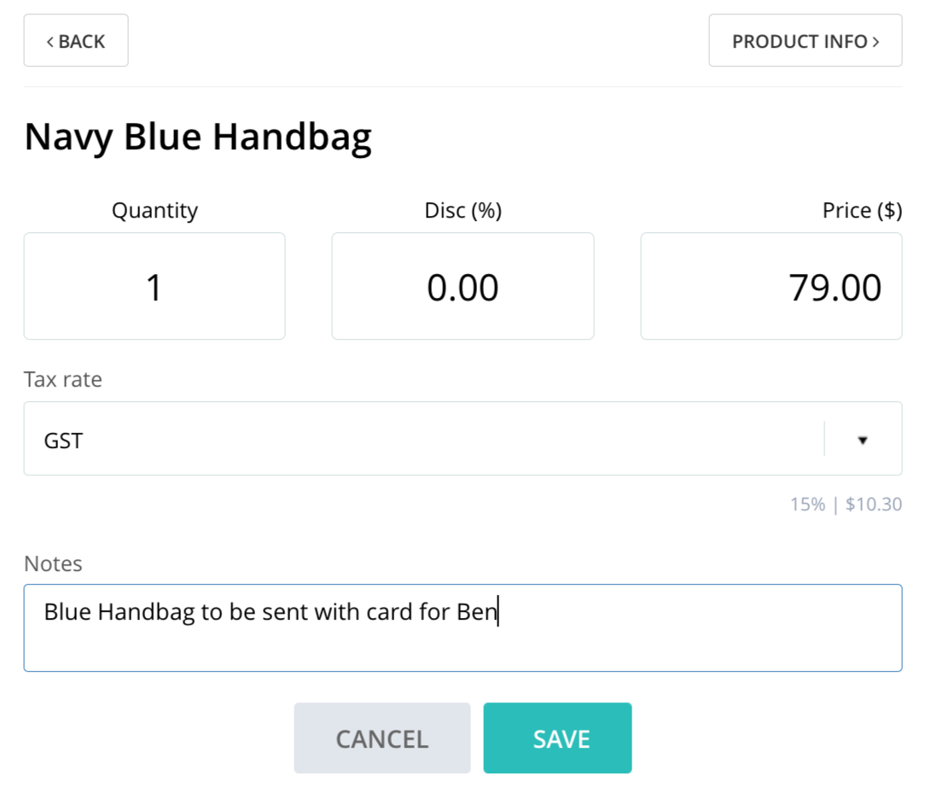Open the Tax rate dropdown arrow
Image resolution: width=925 pixels, height=787 pixels.
coord(863,440)
